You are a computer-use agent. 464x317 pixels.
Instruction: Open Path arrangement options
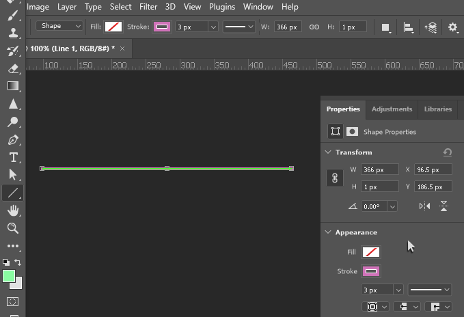click(x=431, y=27)
